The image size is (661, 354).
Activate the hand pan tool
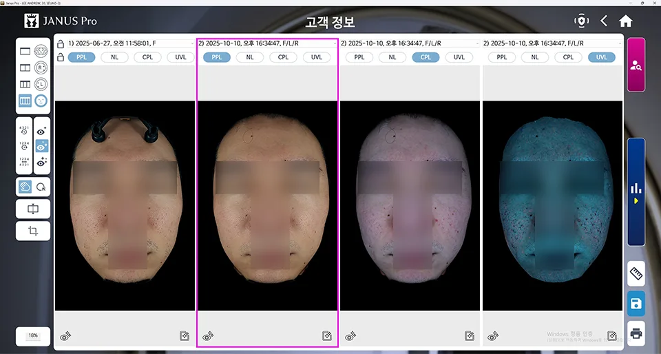pyautogui.click(x=25, y=187)
